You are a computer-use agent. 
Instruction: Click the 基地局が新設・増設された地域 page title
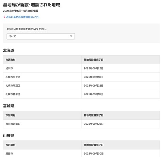[x=32, y=5]
